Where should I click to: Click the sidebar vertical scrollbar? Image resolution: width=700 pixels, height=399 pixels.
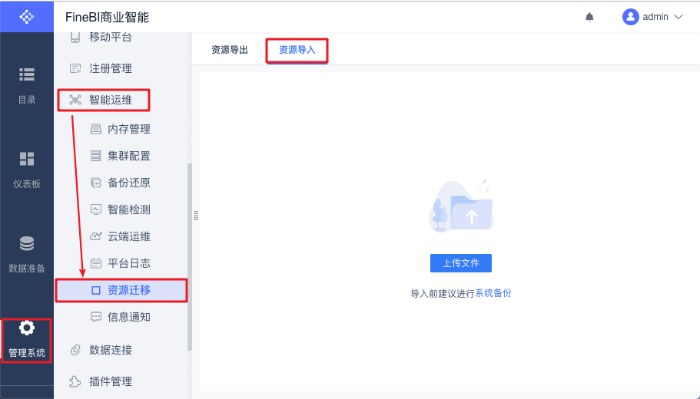pyautogui.click(x=190, y=257)
